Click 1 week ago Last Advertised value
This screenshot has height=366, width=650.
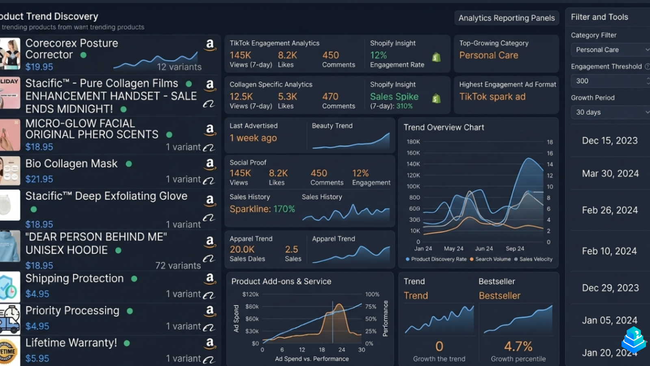253,138
